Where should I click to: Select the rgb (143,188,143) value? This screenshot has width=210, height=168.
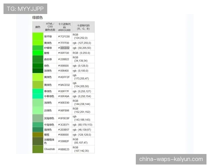point(82,118)
